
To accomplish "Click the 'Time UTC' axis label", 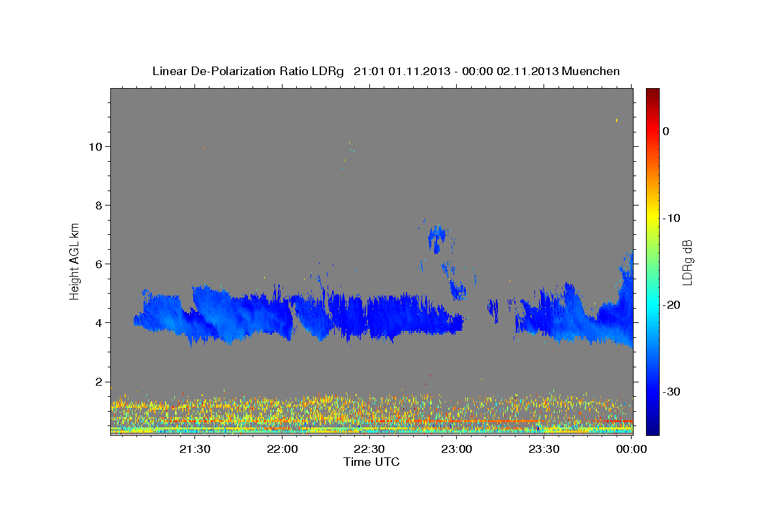I will 371,462.
